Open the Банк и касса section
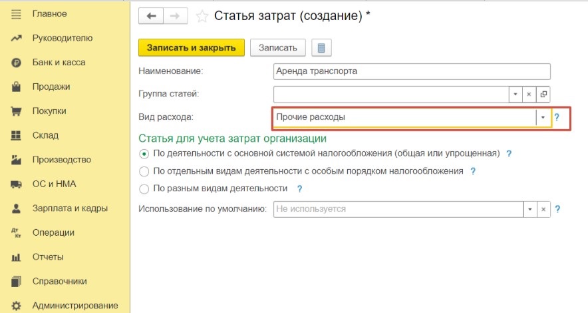Screen dimensions: 588x313 pos(59,63)
